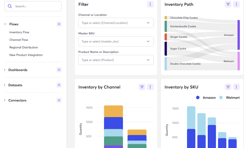The height and width of the screenshot is (148, 244).
Task: Select Channel Flow in the sidebar
Action: click(18, 40)
